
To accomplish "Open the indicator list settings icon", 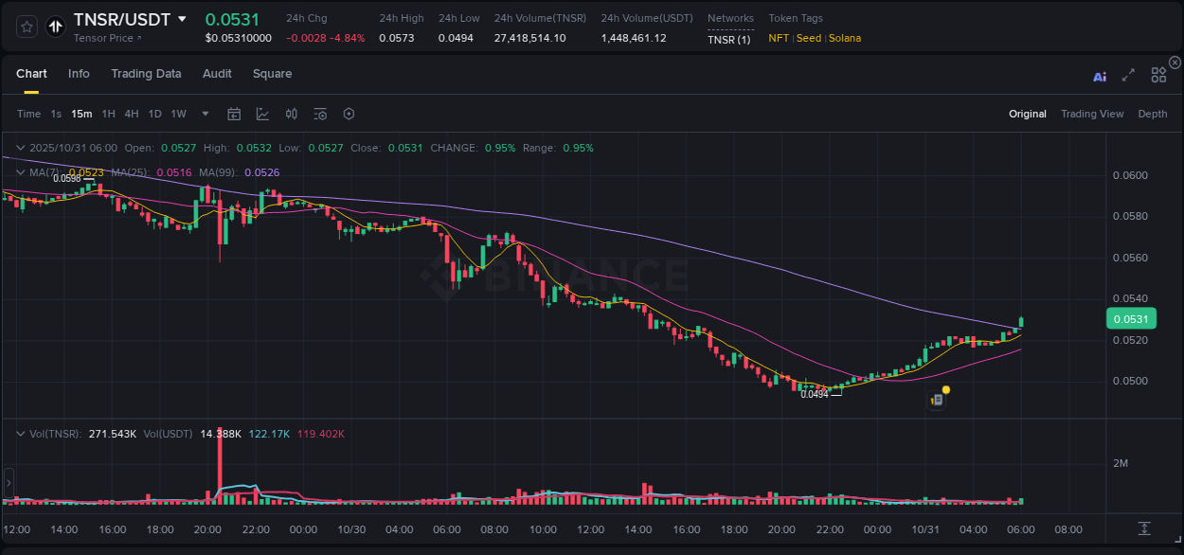I will coord(319,114).
